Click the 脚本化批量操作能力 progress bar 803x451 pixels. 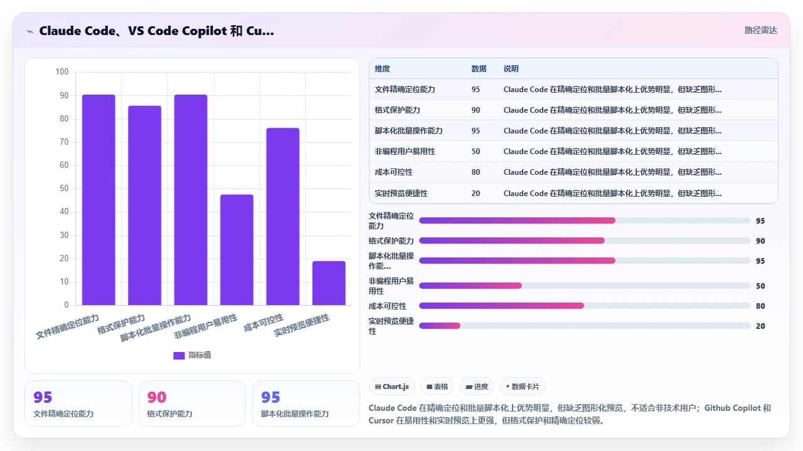pos(585,261)
